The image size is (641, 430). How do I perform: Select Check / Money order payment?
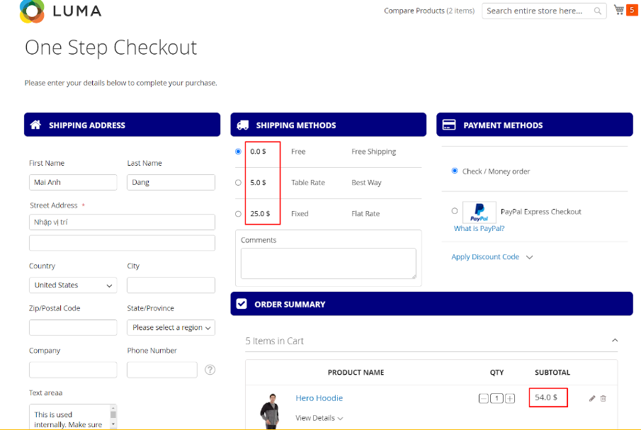(455, 171)
